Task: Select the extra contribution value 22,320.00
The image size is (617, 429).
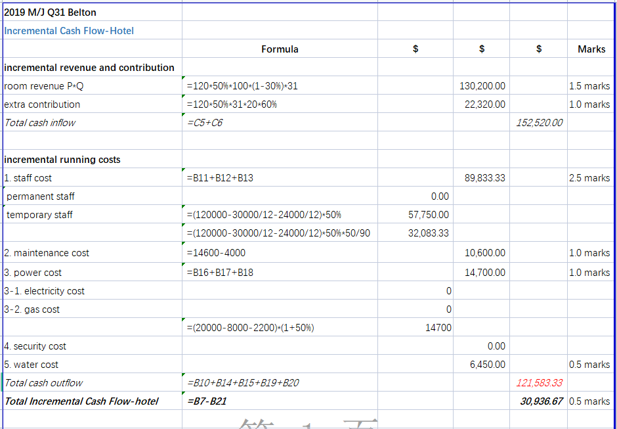Action: pos(485,104)
